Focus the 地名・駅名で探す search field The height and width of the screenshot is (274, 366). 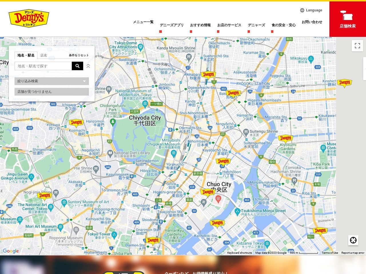click(43, 66)
